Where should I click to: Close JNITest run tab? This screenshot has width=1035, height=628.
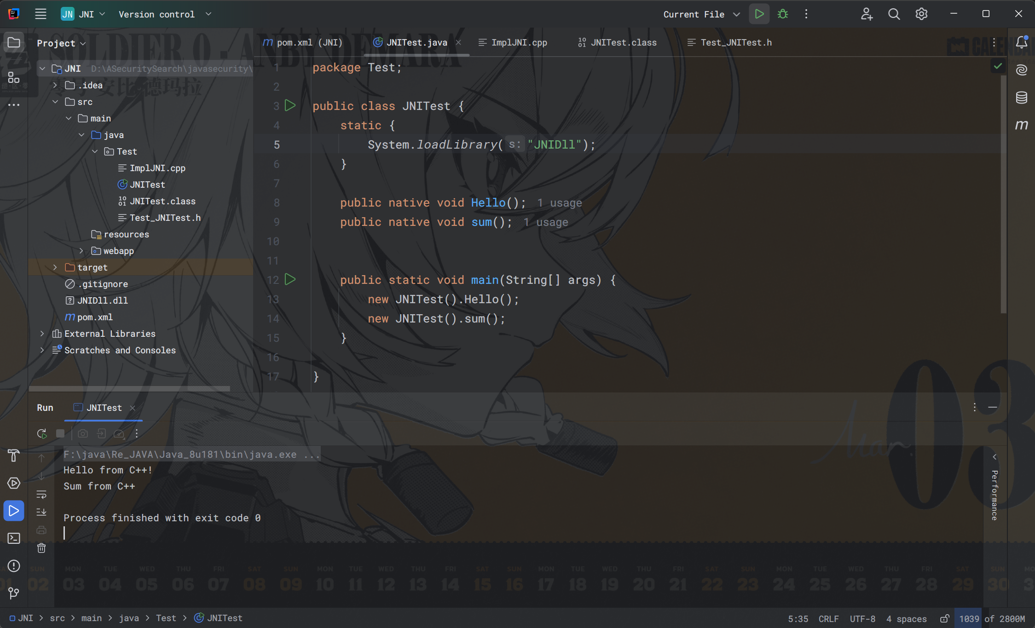click(133, 408)
